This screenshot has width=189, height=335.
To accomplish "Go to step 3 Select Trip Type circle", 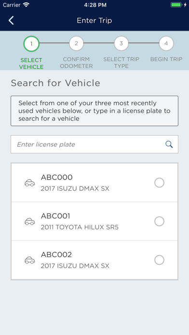I will point(121,43).
